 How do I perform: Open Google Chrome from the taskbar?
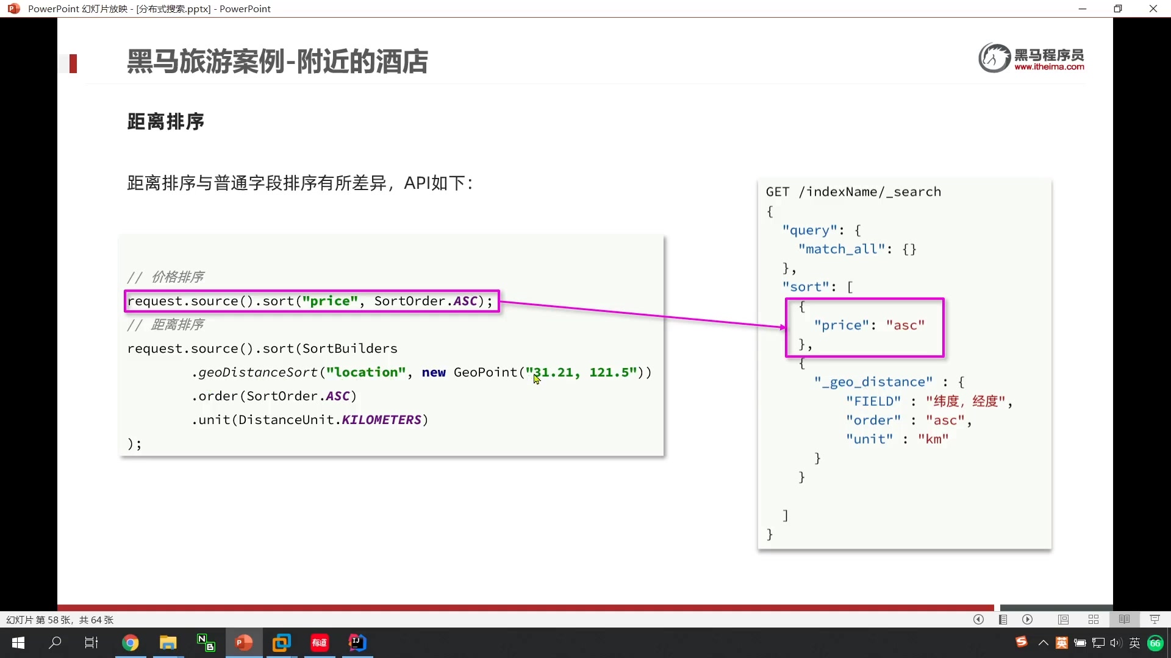[130, 643]
